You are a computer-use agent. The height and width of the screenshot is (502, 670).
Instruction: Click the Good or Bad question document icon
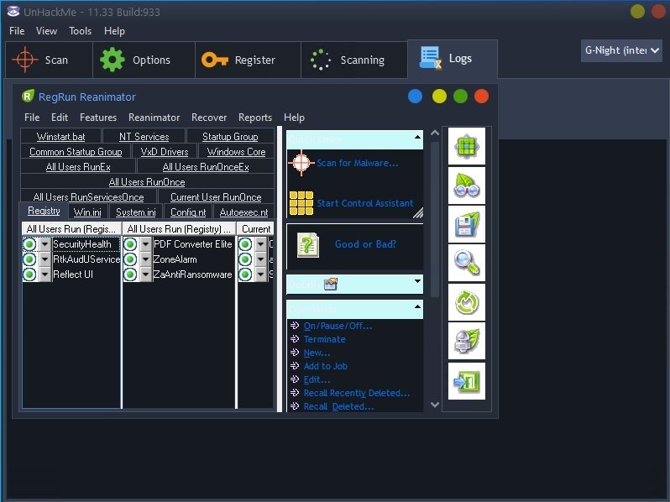[x=308, y=245]
